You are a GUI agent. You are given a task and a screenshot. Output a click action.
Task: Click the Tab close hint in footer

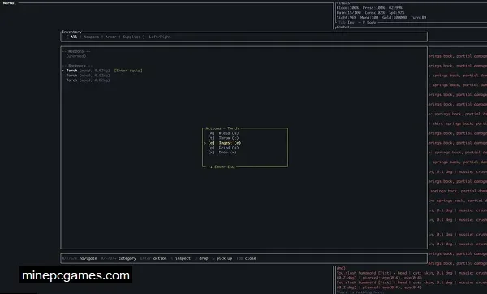[x=246, y=258]
